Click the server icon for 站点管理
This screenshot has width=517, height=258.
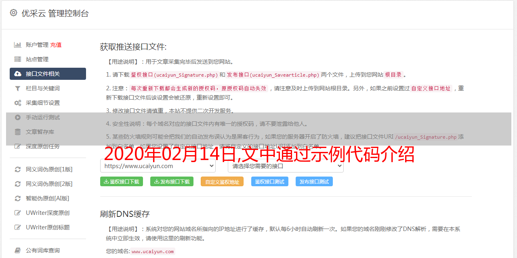[x=18, y=59]
